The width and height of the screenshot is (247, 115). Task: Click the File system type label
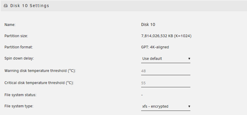tap(19, 106)
